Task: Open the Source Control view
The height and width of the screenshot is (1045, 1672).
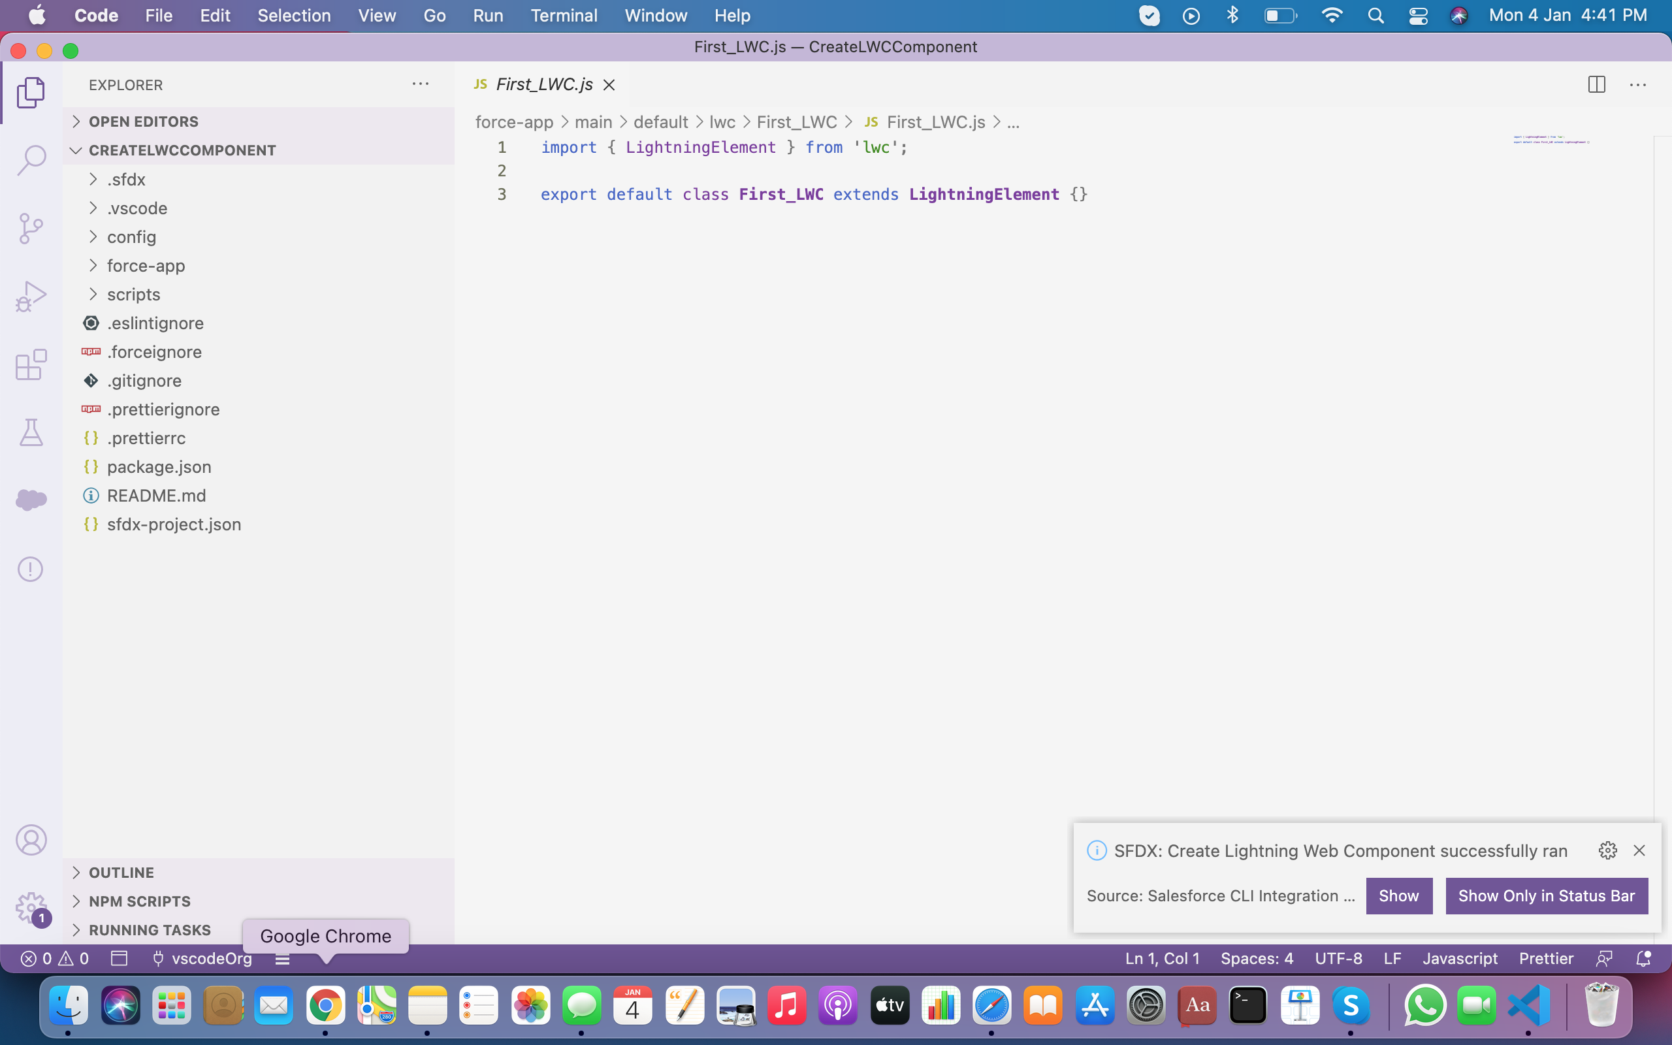Action: 31,228
